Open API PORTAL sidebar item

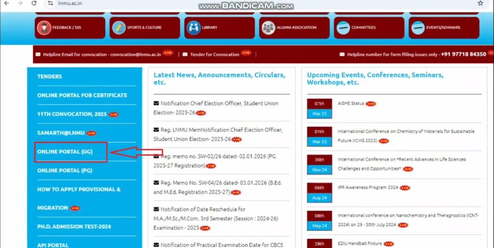pos(53,245)
